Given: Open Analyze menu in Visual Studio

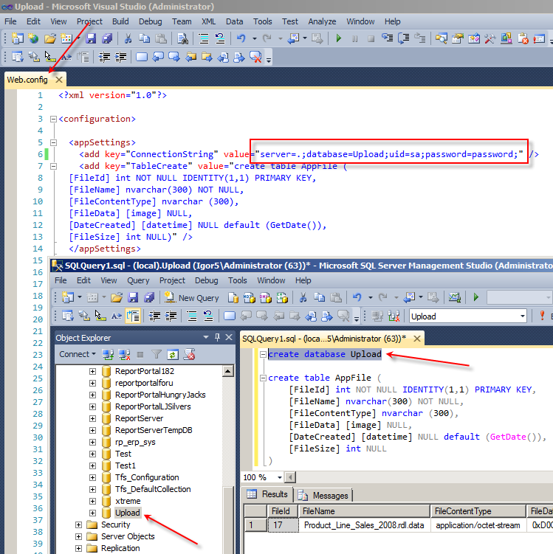Looking at the screenshot, I should coord(322,21).
